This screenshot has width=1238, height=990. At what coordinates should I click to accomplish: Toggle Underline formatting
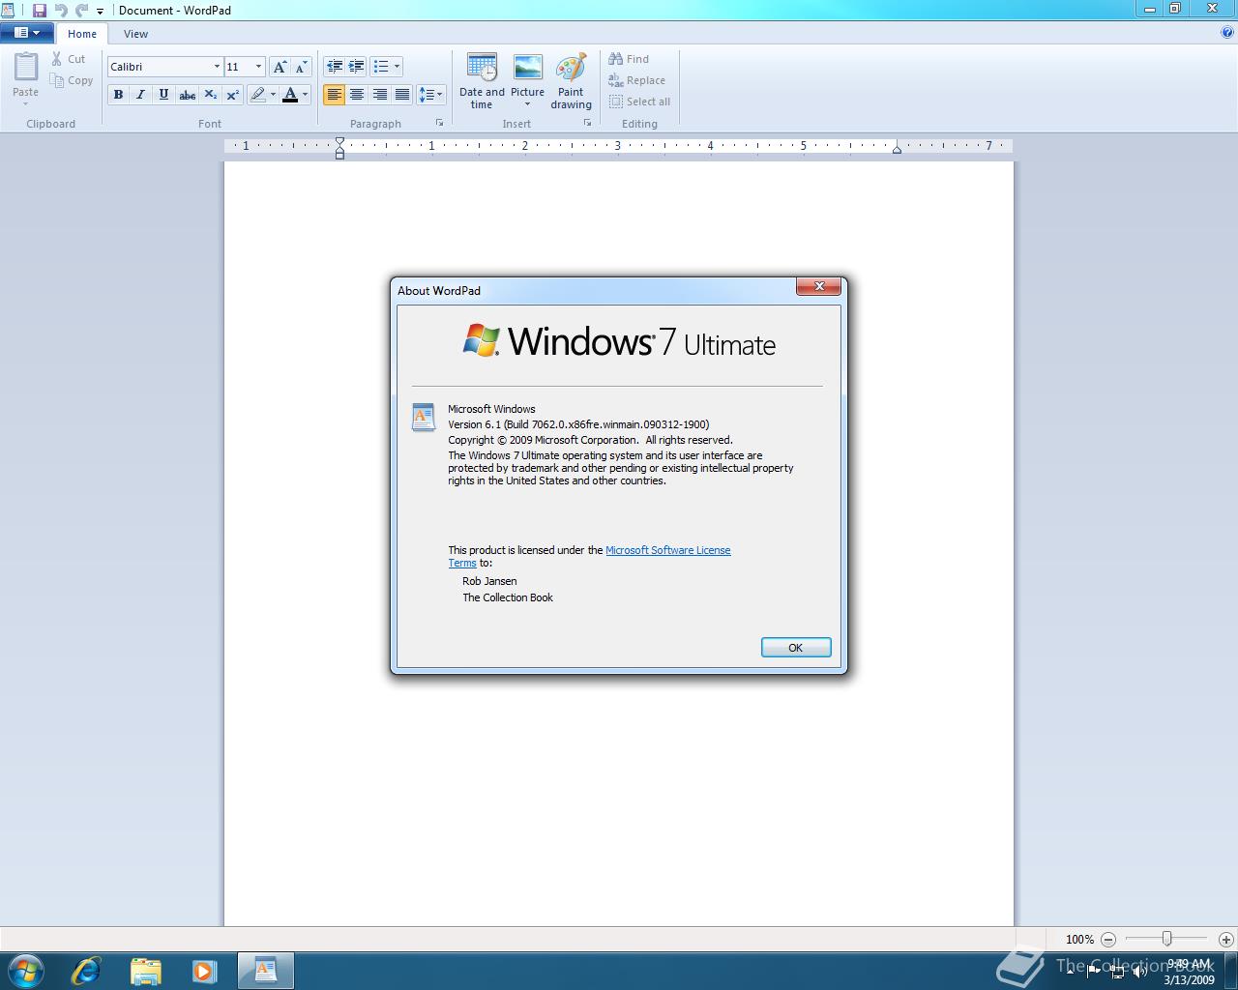click(x=163, y=95)
